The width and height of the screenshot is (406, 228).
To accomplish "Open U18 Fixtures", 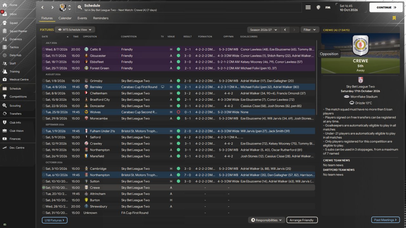I will (55, 220).
